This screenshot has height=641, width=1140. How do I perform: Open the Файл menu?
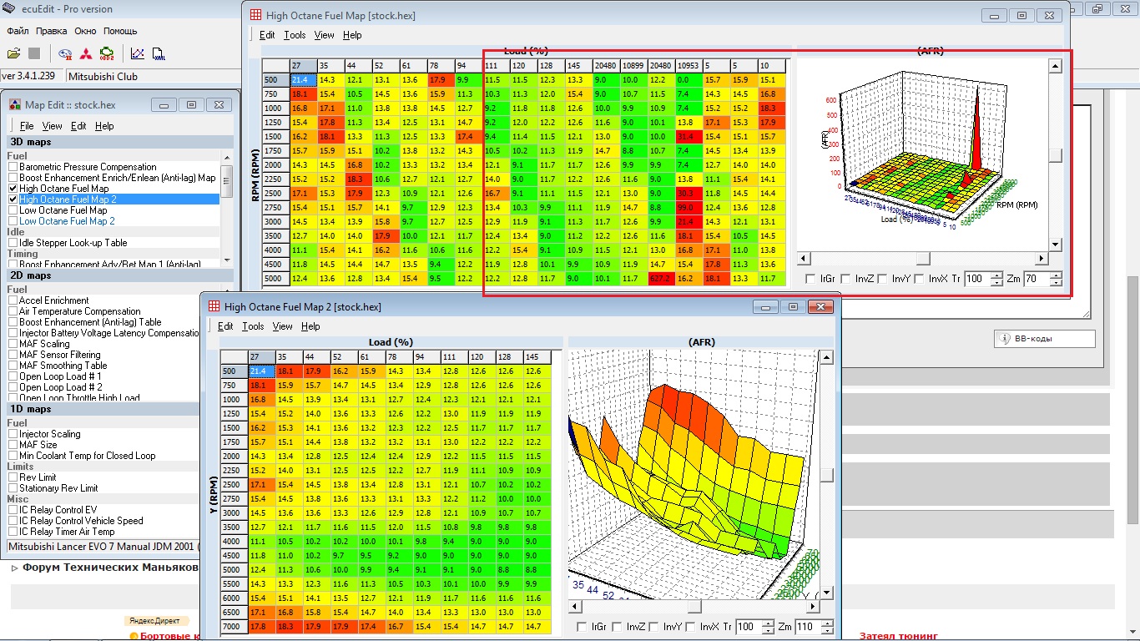coord(18,31)
